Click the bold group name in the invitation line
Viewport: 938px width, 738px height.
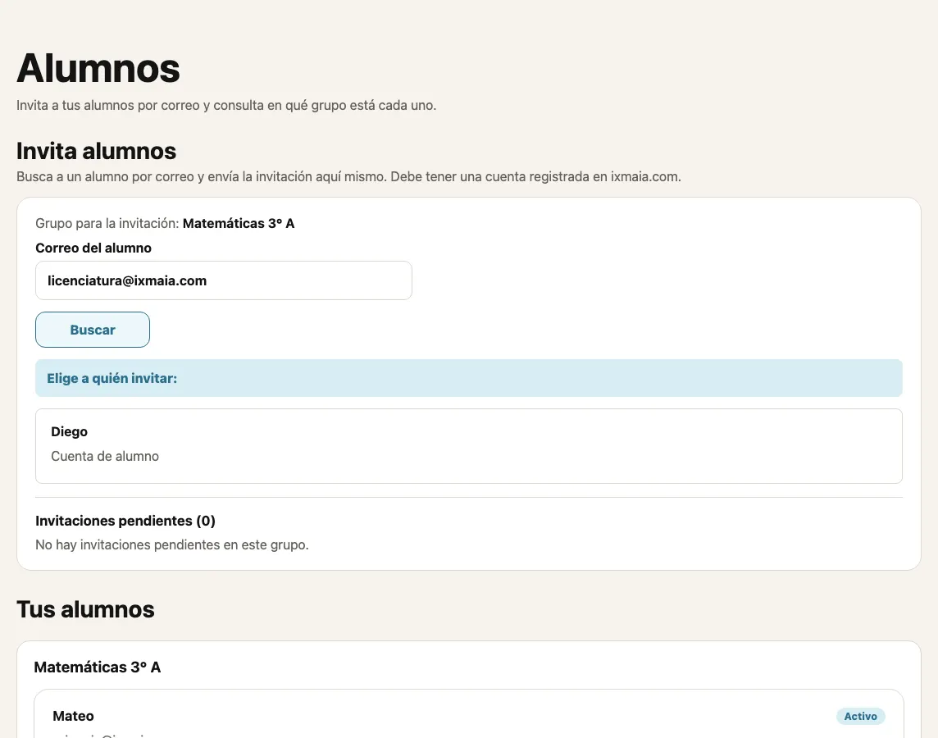[239, 223]
